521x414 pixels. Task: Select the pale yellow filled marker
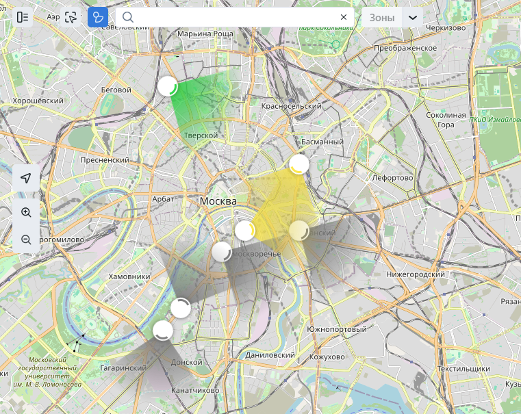pos(299,231)
